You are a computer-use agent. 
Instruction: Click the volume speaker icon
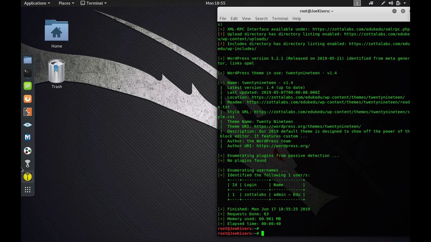391,3
